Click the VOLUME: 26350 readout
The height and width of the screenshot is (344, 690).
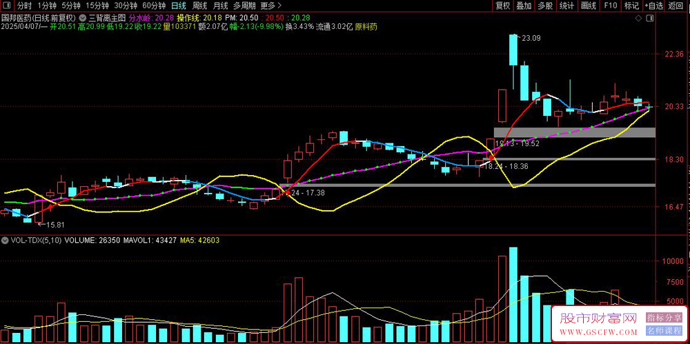(x=92, y=240)
